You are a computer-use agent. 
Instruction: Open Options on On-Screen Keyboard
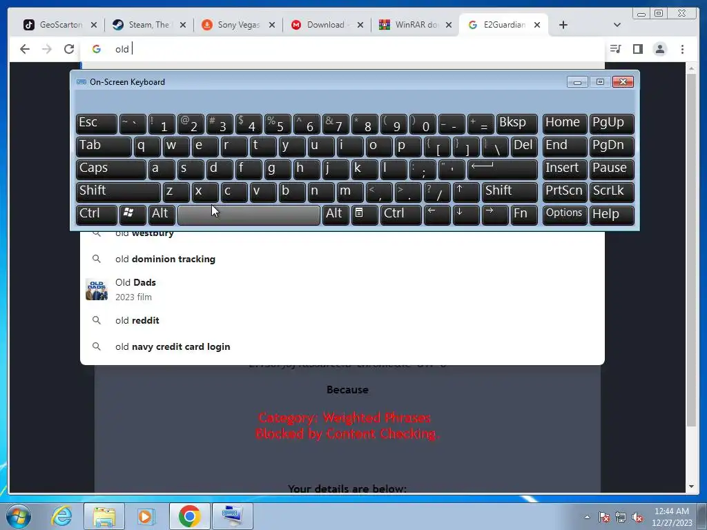[x=564, y=215]
